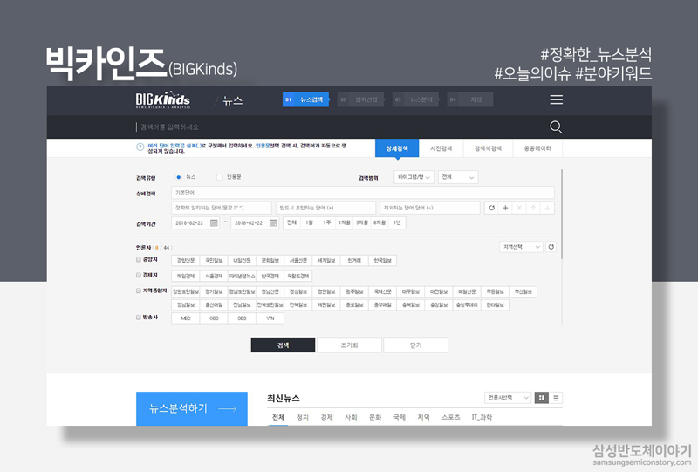Set search period to 3개월

(x=362, y=222)
